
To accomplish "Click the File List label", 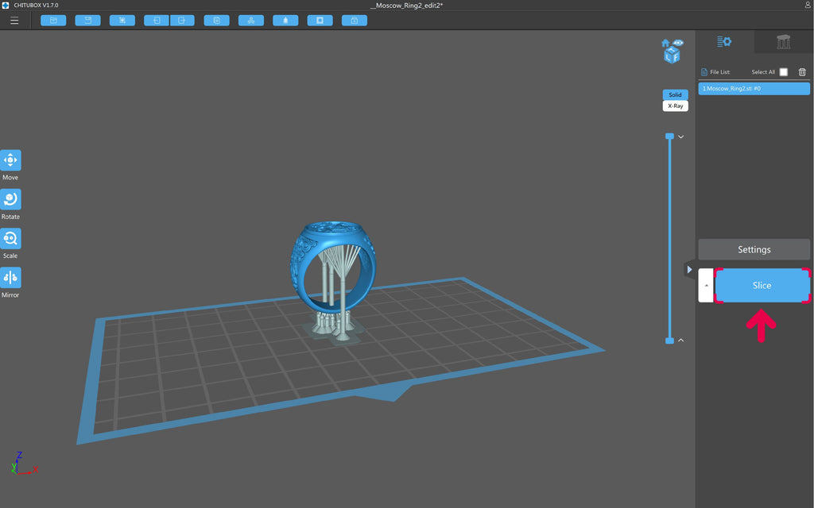I will pos(720,72).
